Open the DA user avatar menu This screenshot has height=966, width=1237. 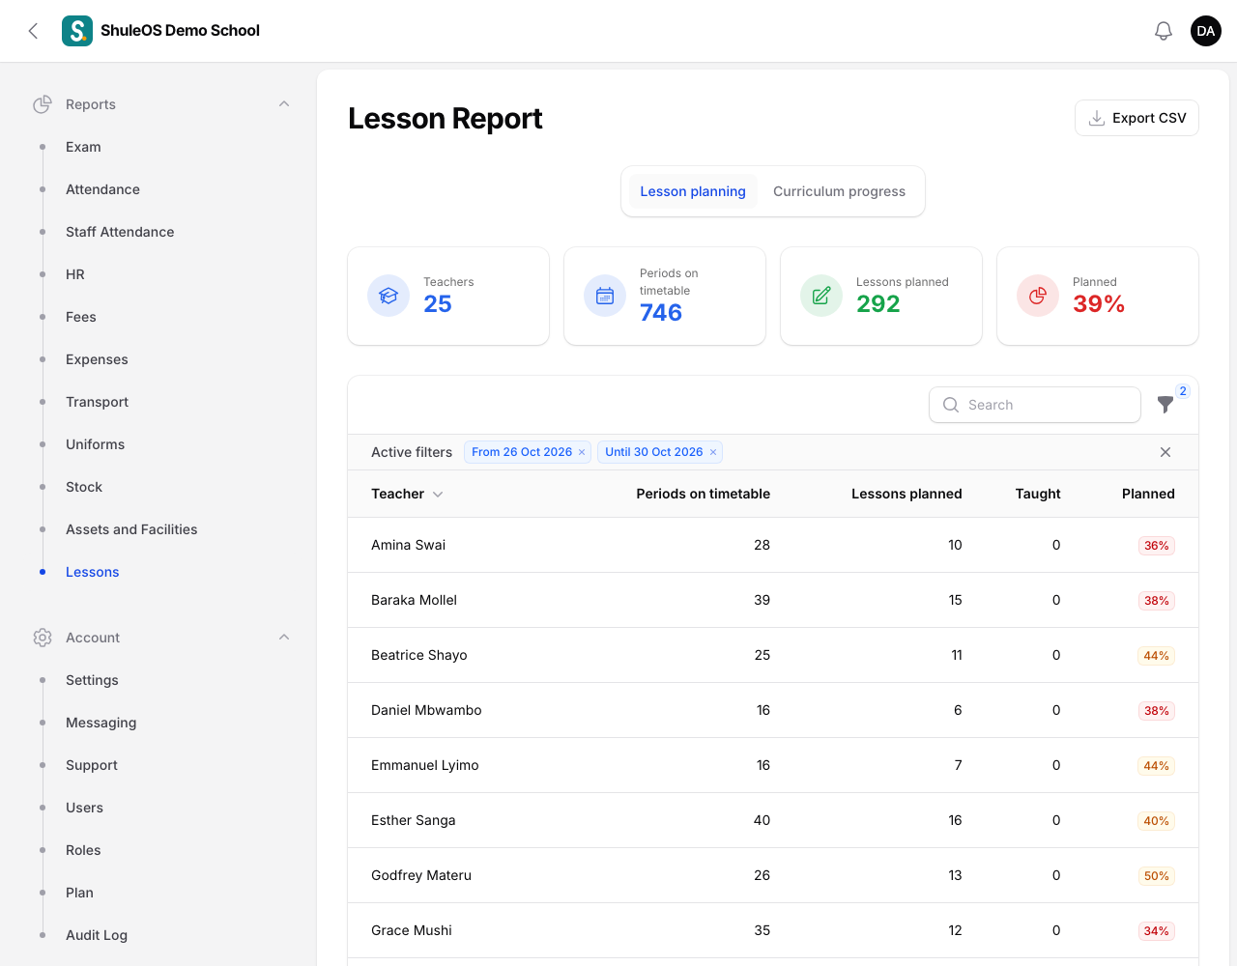(x=1206, y=31)
